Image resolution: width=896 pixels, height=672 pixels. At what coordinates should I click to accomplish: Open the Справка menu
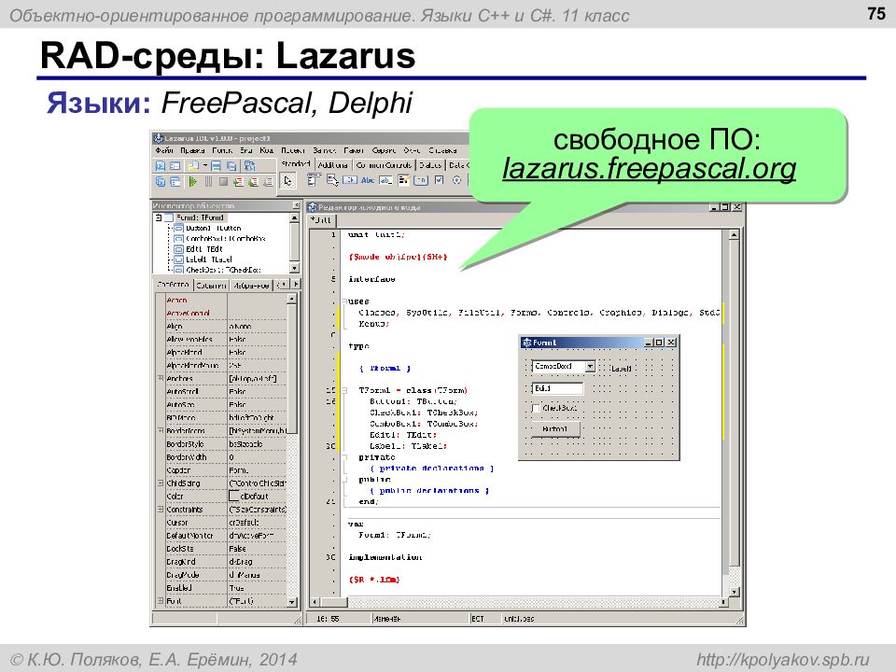(442, 150)
